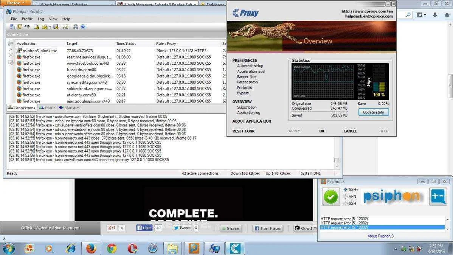This screenshot has height=255, width=453.
Task: Select the www.facebook.com:443 connection row
Action: (121, 63)
